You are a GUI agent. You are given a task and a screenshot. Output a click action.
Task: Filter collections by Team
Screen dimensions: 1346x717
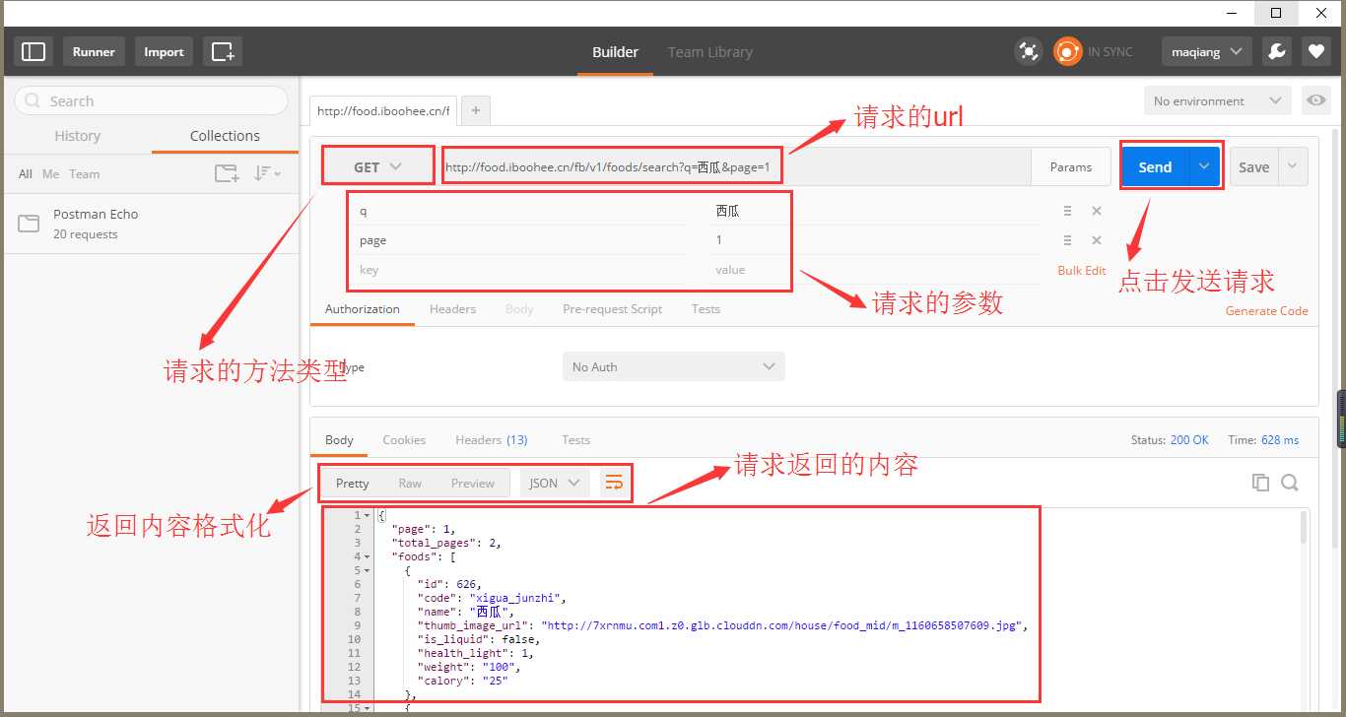(84, 173)
